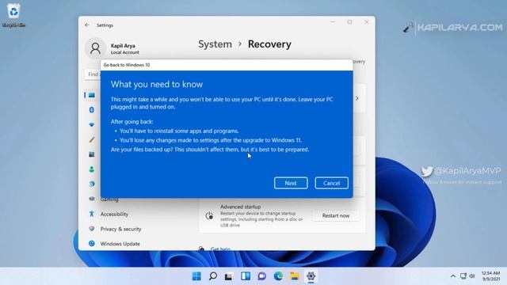Screen dimensions: 507x285
Task: Open Task View on taskbar
Action: click(x=229, y=276)
